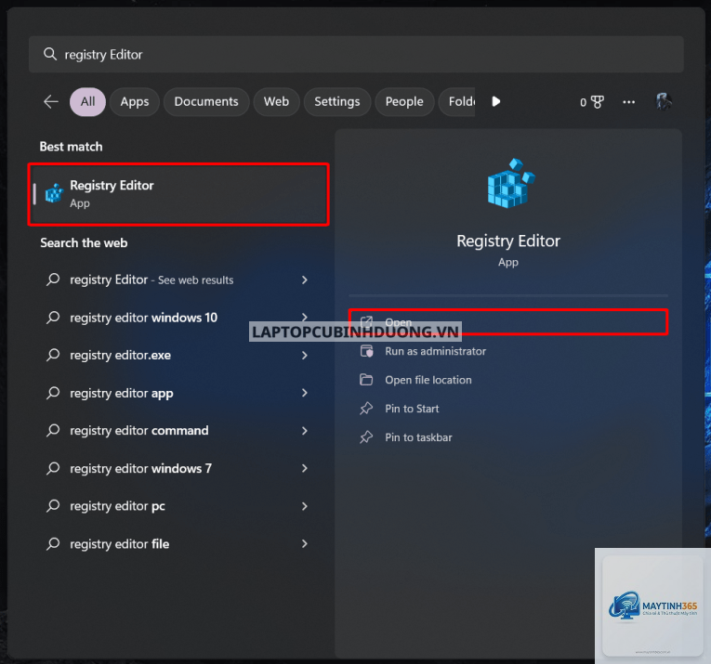Open the three-dot more options menu
This screenshot has width=711, height=664.
click(628, 102)
